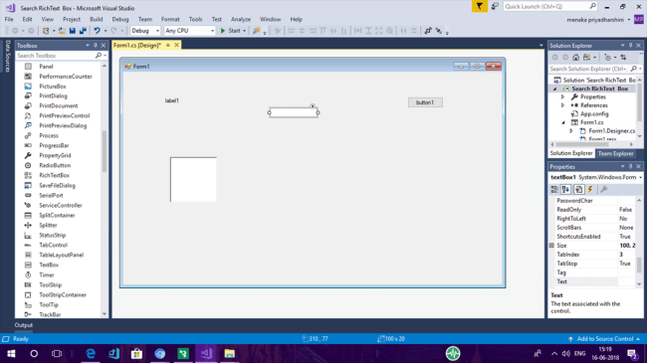Click the Windows Start button
This screenshot has width=647, height=363.
click(11, 353)
